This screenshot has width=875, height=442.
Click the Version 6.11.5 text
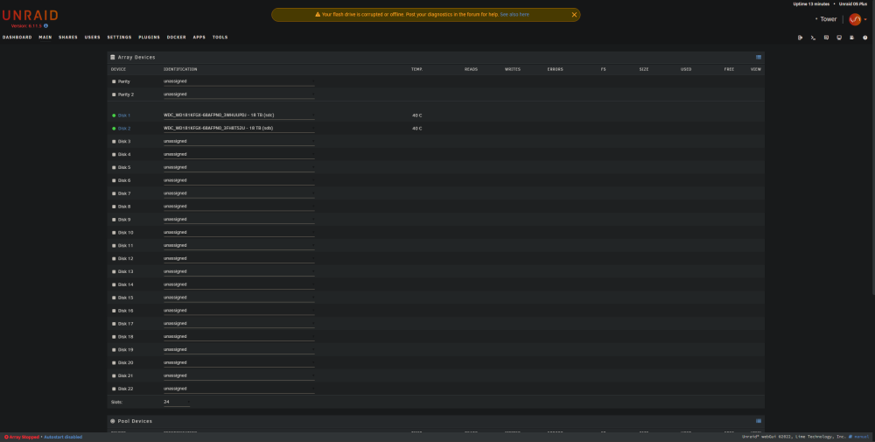[26, 25]
